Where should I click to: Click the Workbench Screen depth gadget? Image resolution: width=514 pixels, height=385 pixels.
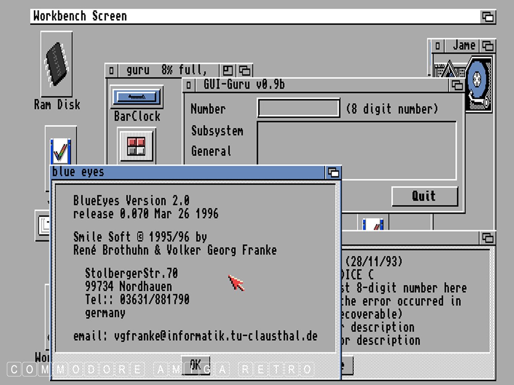[487, 17]
